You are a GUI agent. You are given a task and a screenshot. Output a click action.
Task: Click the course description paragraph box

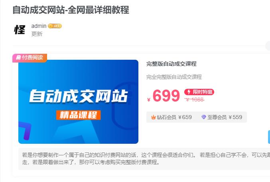pyautogui.click(x=144, y=159)
